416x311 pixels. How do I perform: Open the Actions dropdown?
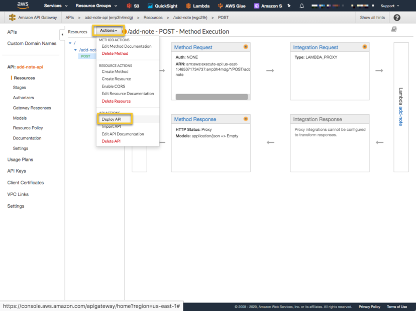pos(109,31)
